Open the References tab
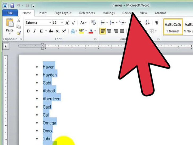 click(87, 13)
